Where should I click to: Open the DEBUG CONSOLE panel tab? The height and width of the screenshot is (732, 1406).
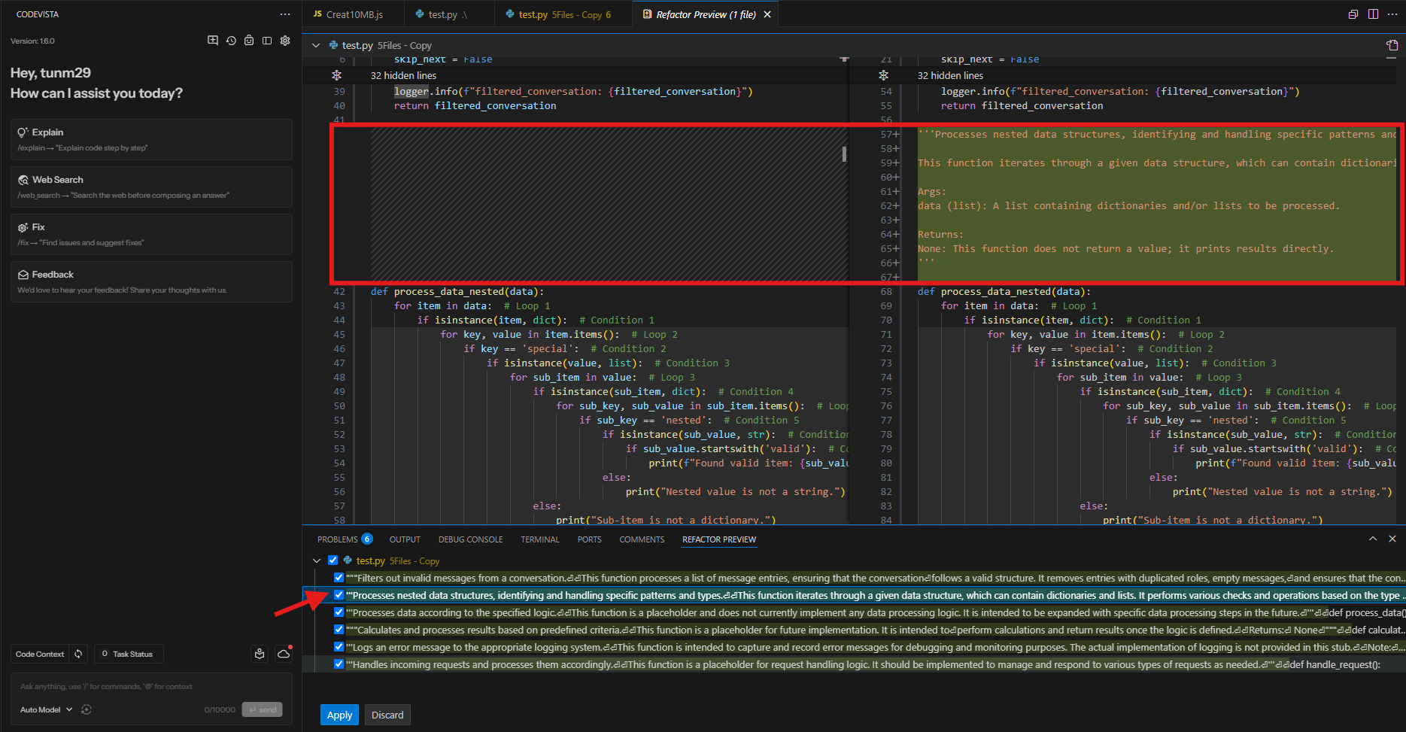click(x=471, y=539)
